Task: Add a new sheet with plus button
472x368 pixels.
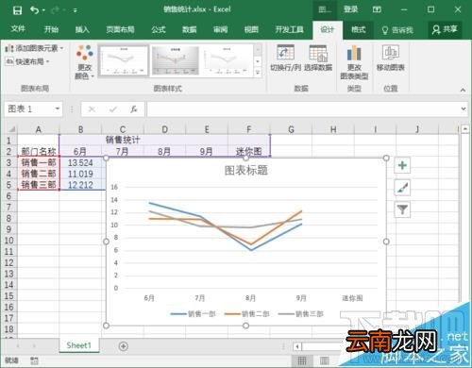Action: (x=124, y=346)
